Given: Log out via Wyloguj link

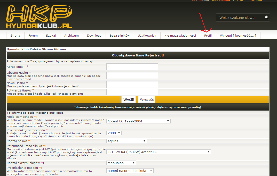Looking at the screenshot, I should click(x=238, y=36).
